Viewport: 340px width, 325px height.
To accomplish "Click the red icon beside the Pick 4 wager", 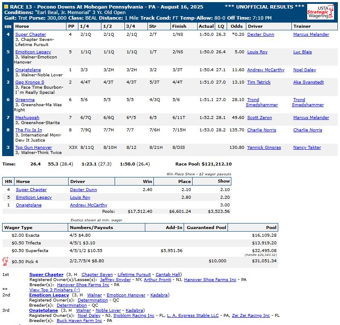I will pyautogui.click(x=6, y=261).
